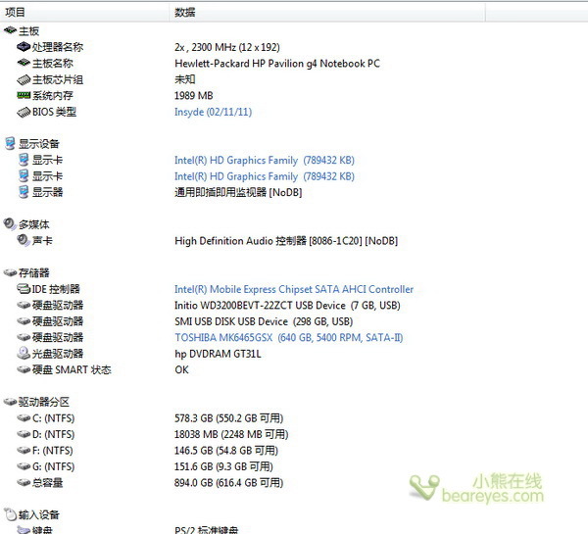Click the 驱动器分区 category icon

click(x=10, y=402)
